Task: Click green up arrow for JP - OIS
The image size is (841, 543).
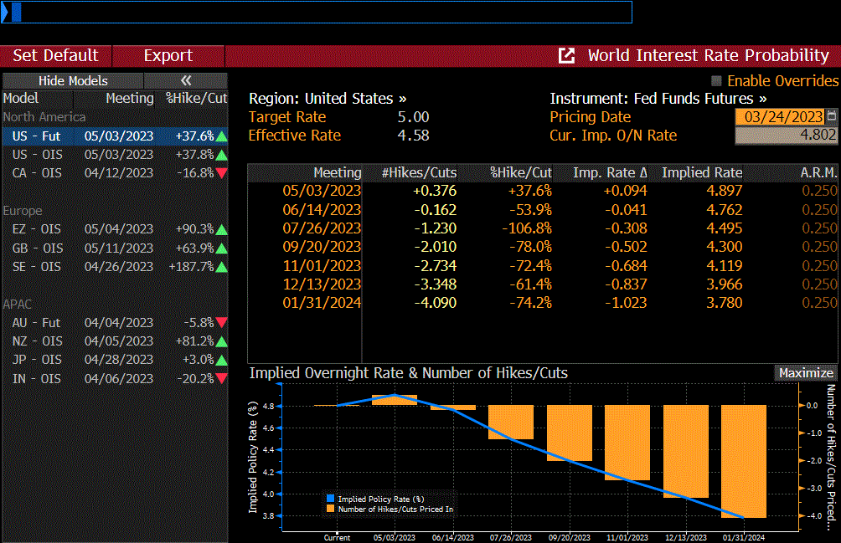Action: [x=221, y=360]
